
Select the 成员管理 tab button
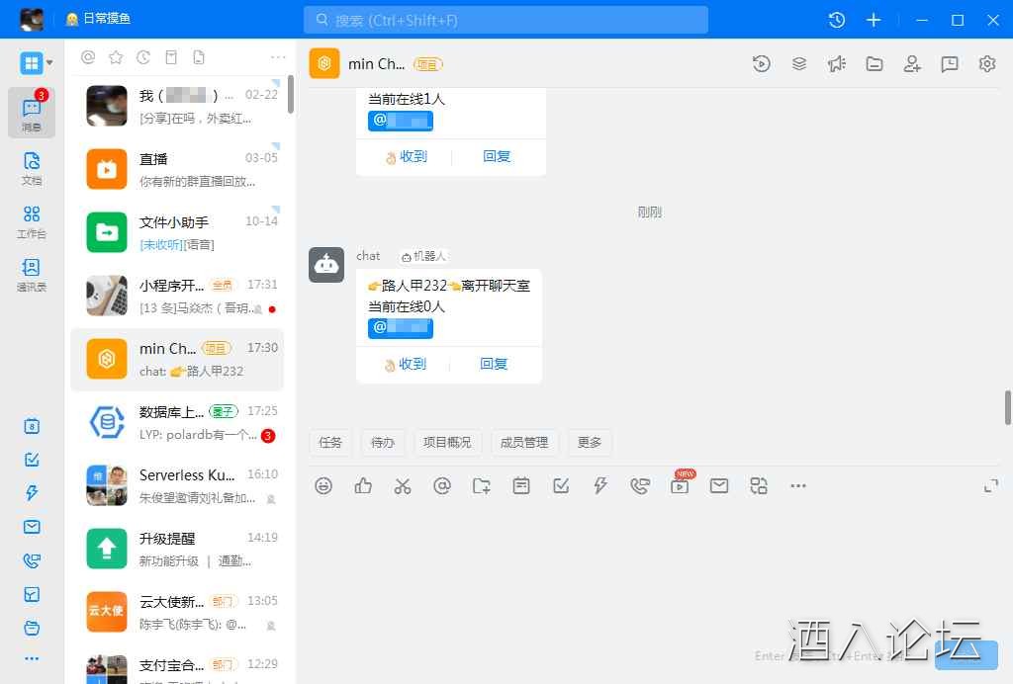point(524,442)
